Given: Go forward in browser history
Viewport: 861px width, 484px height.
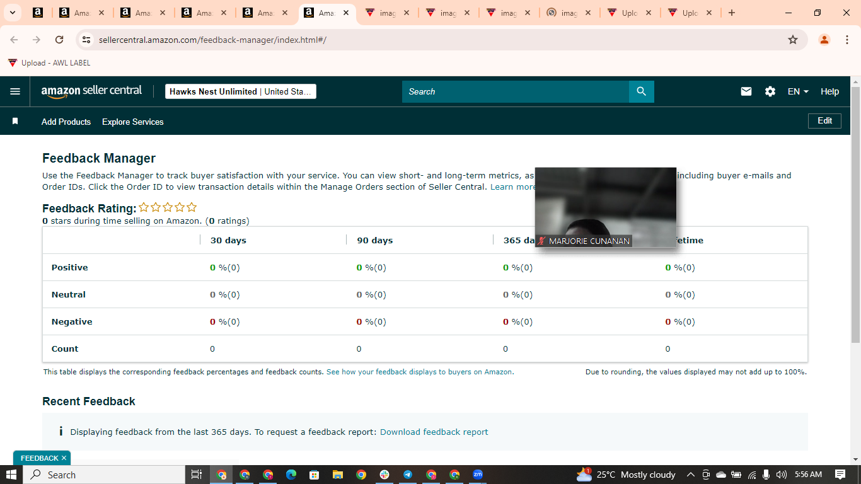Looking at the screenshot, I should 37,40.
